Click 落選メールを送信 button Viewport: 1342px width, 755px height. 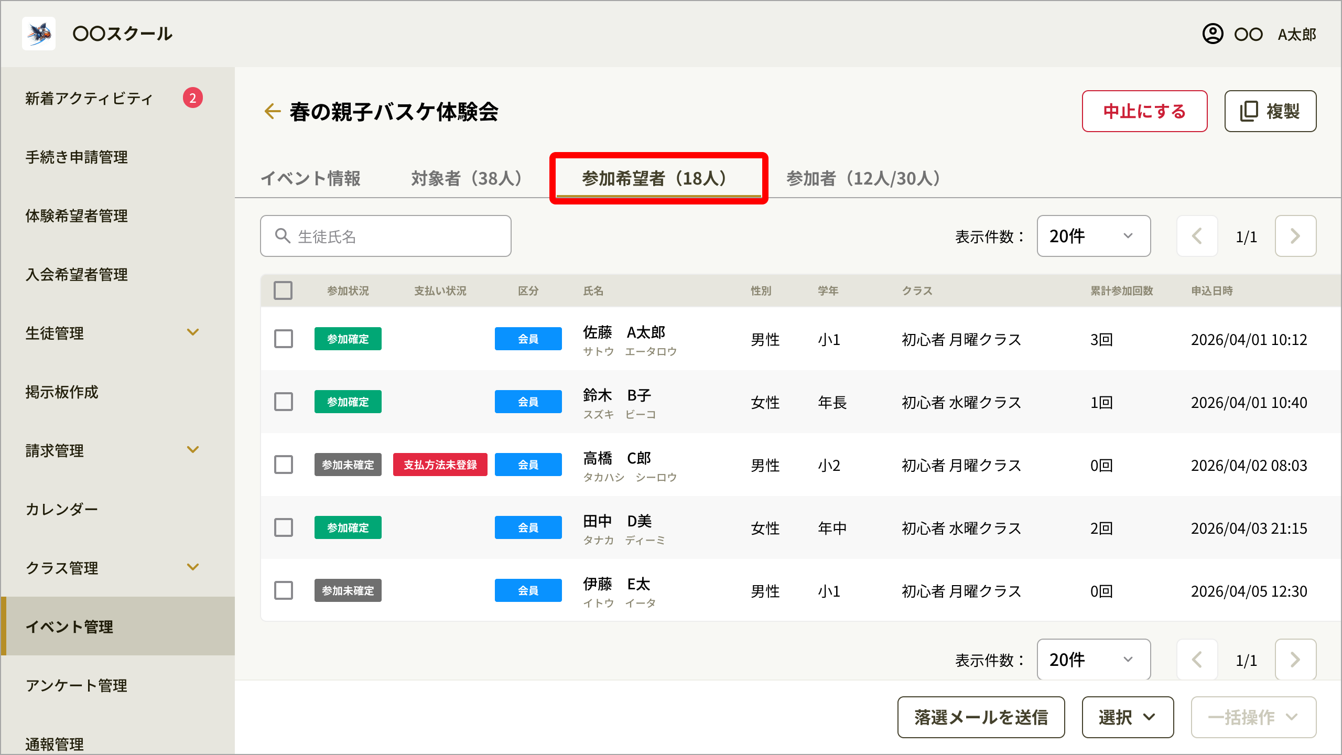coord(981,717)
